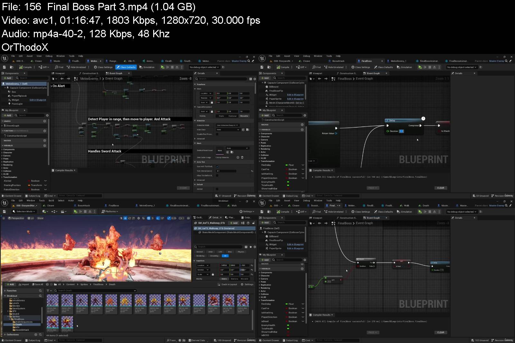Select the PointLight component in MeleeEnemy_1
Screen dimensions: 515x343
(x=17, y=104)
